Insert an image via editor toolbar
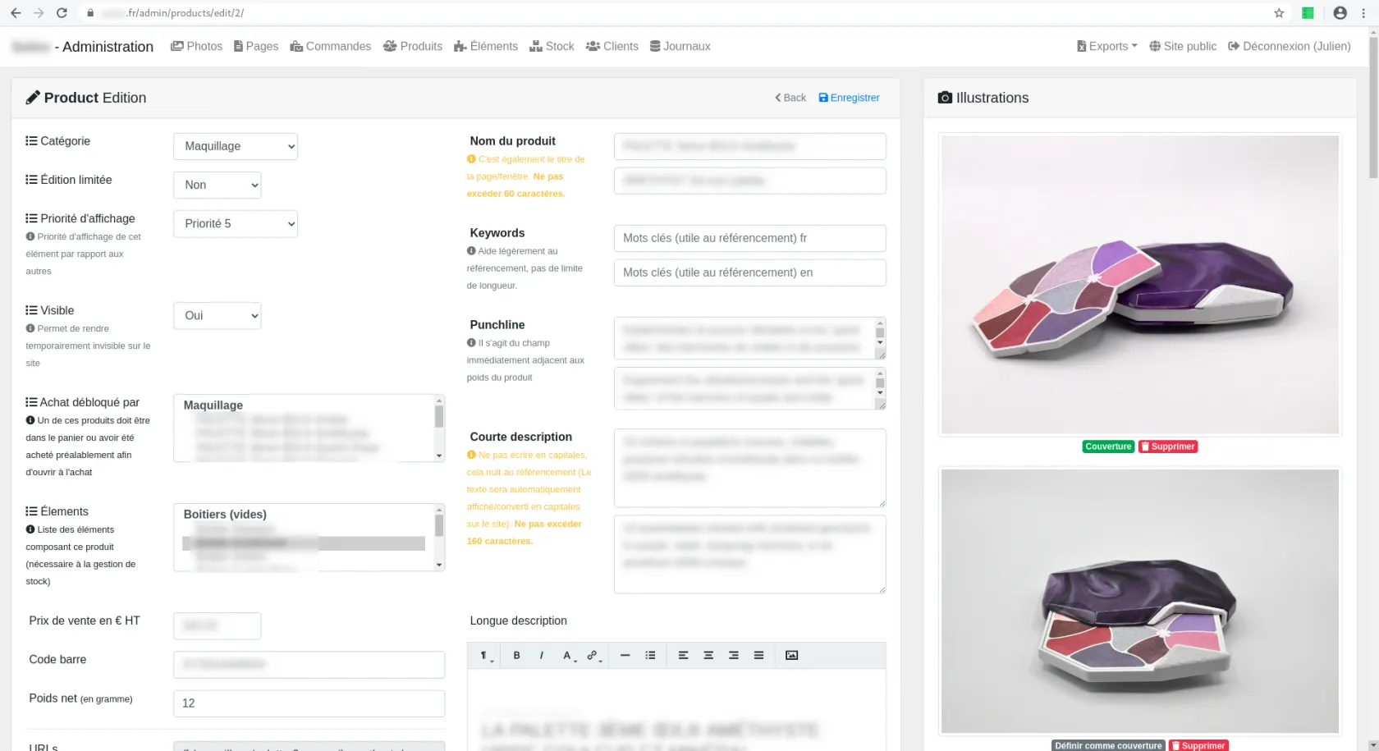This screenshot has width=1379, height=751. point(791,655)
